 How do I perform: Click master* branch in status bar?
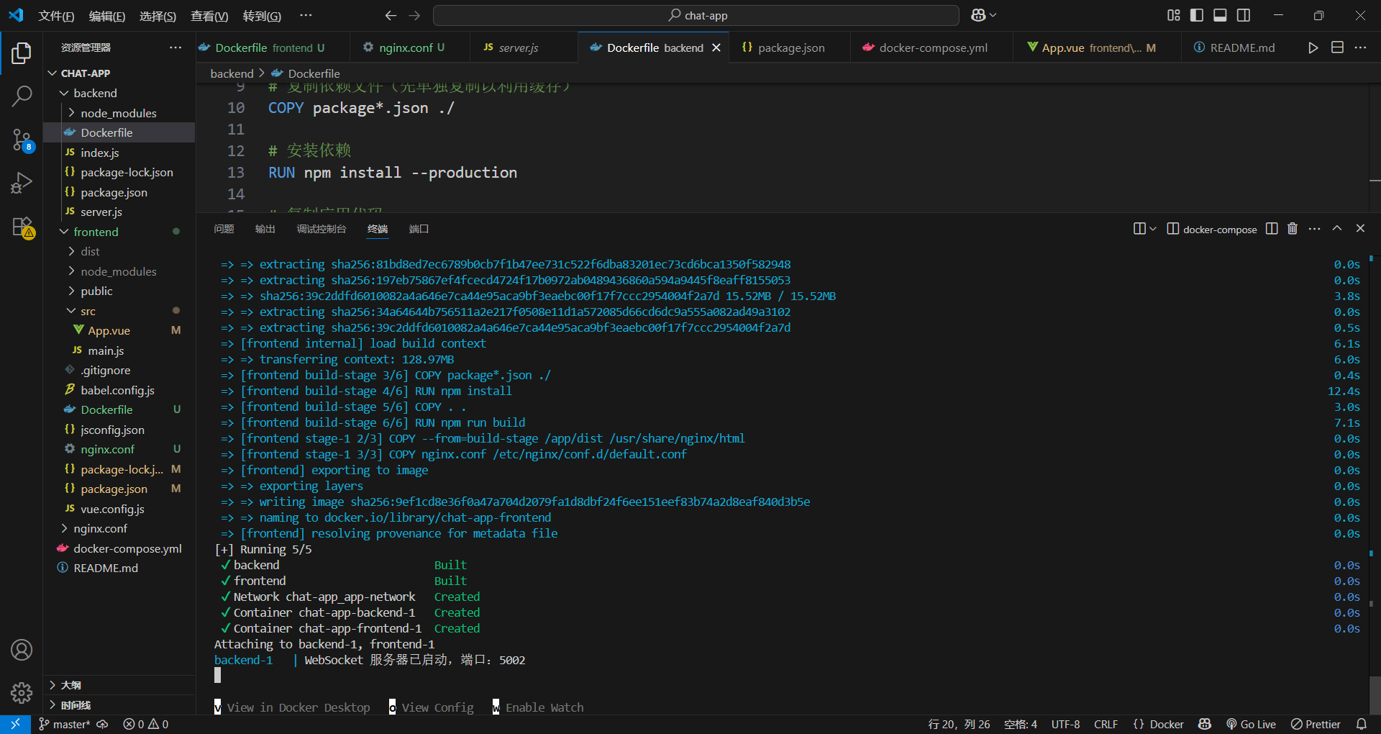[65, 725]
